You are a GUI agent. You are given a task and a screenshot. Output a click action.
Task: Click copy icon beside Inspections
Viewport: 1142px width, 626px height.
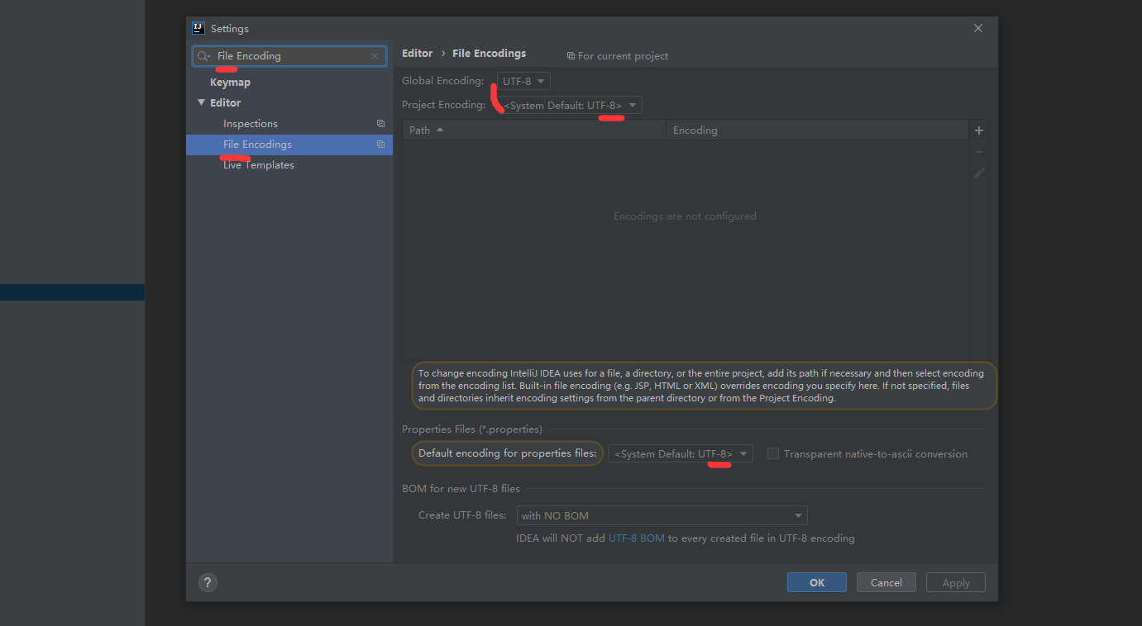coord(380,124)
